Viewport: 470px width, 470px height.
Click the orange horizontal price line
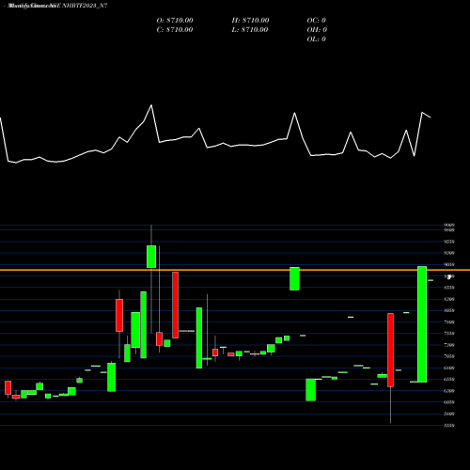[235, 270]
